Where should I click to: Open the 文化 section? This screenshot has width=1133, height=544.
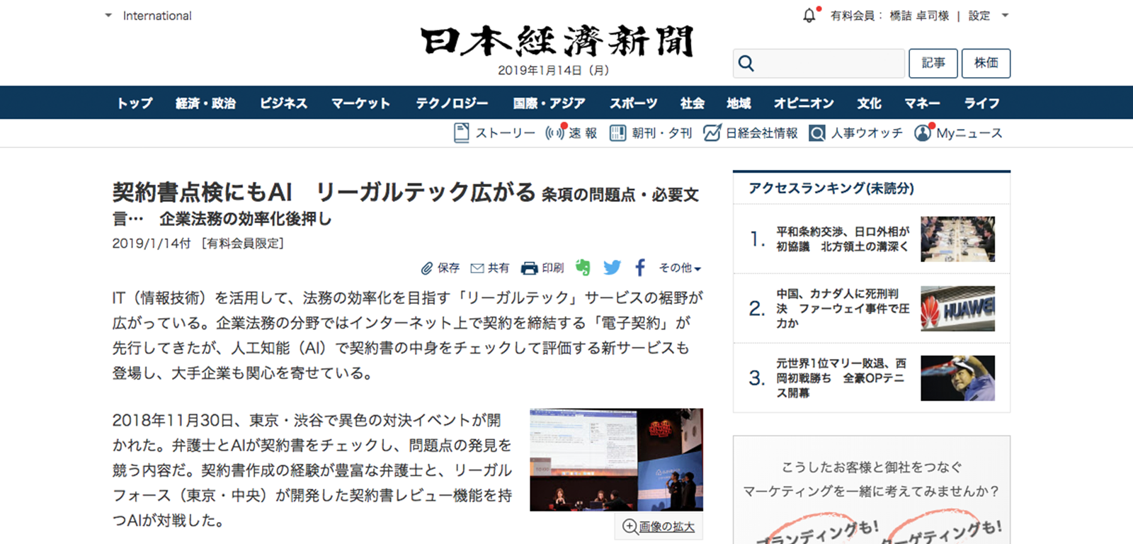point(869,103)
